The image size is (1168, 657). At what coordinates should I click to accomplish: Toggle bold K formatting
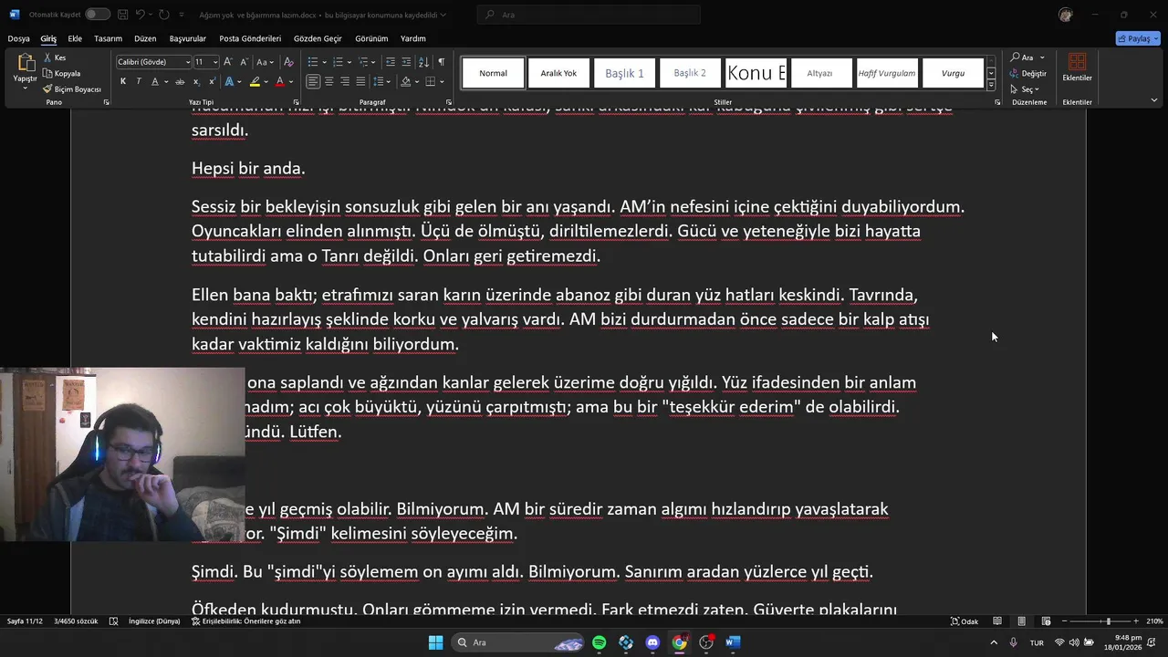tap(123, 81)
